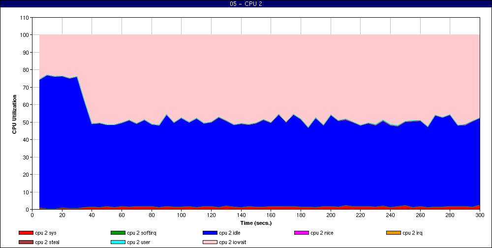The image size is (492, 248).
Task: Select the 'cpu 2 user' legend label
Action: (x=139, y=243)
